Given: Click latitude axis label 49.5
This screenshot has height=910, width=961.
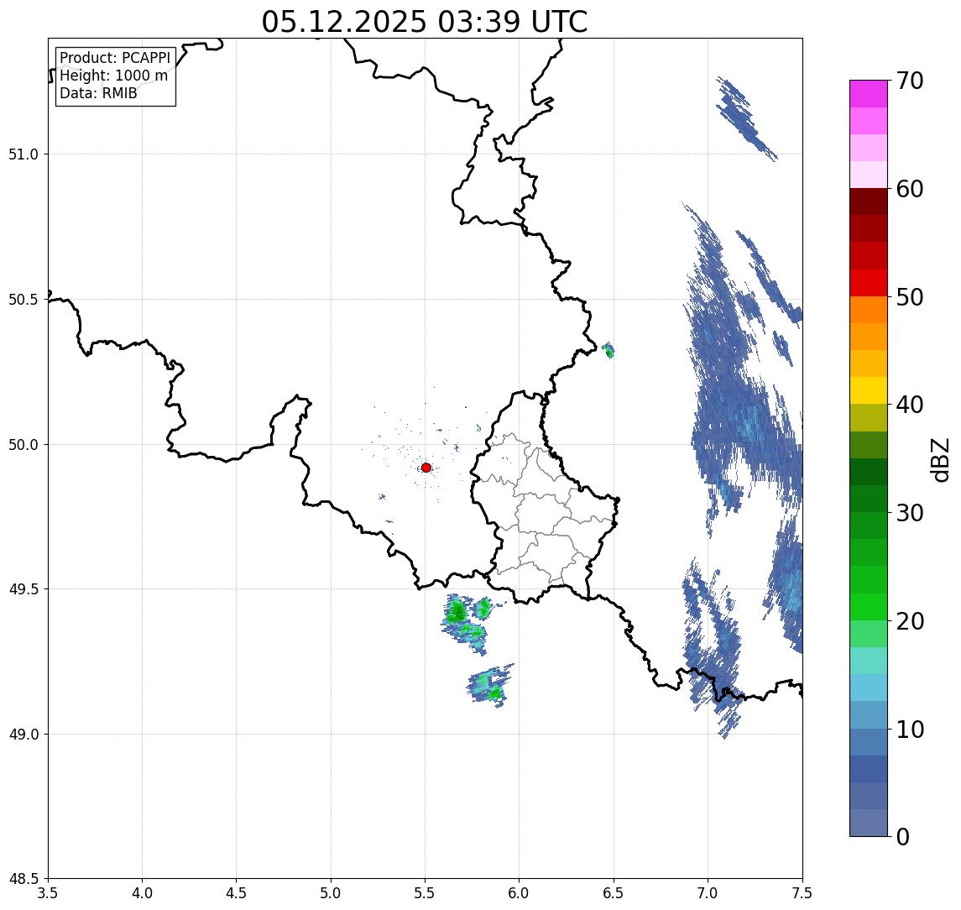Looking at the screenshot, I should pos(24,589).
